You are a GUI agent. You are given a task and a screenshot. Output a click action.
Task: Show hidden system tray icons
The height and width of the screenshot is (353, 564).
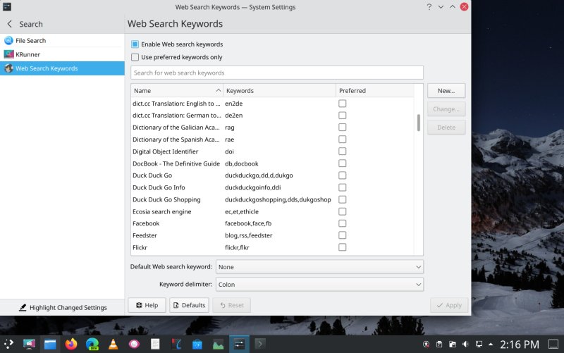pos(491,345)
